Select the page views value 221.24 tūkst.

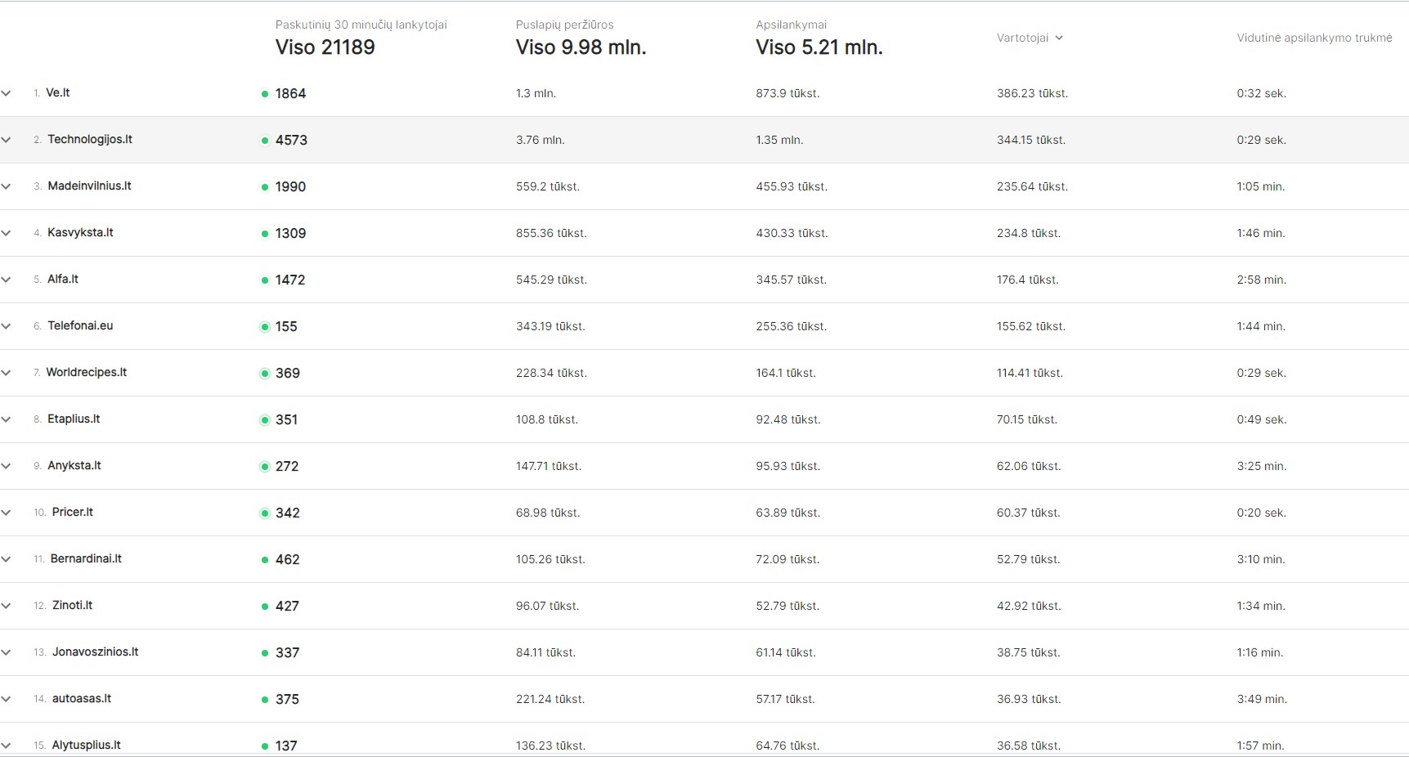[550, 699]
